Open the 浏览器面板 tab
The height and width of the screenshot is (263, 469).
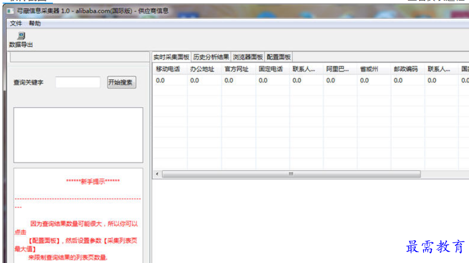248,57
